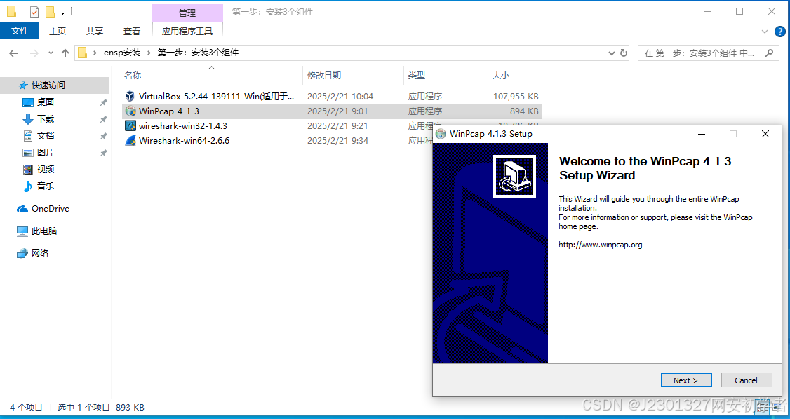Select the VirtualBox-5.2.44-139111-Win file
This screenshot has height=419, width=790.
(217, 96)
